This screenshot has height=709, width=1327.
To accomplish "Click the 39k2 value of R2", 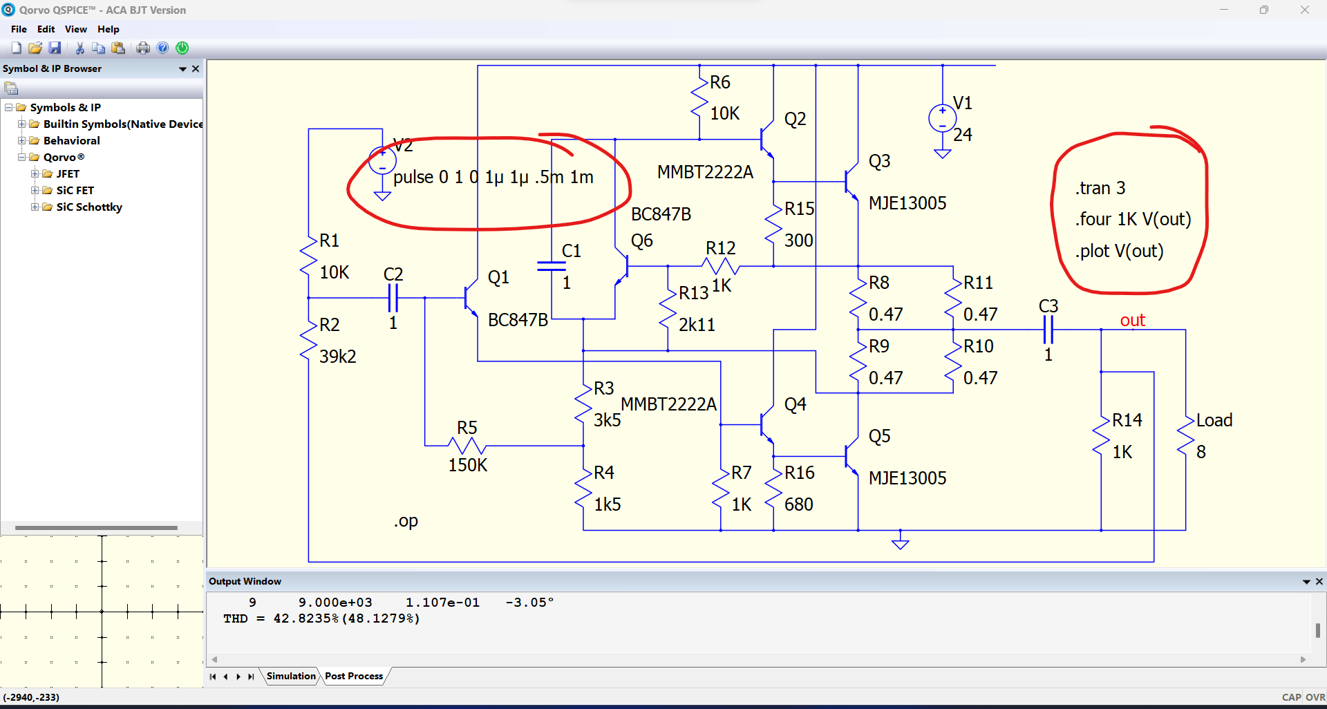I will coord(338,357).
